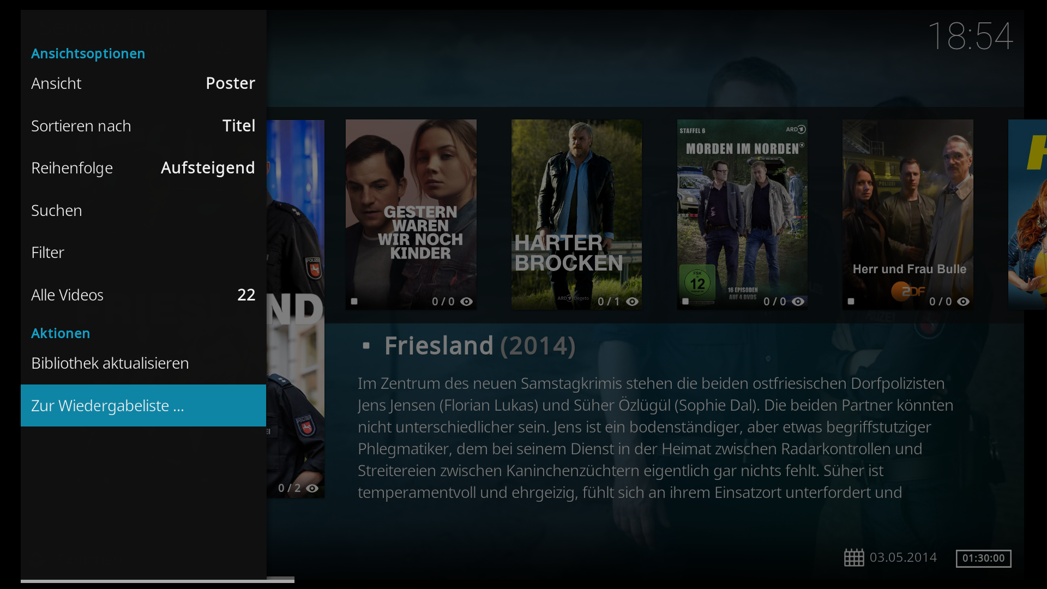Click the eye icon on Herr und Frau Bulle poster
This screenshot has height=589, width=1047.
tap(964, 302)
